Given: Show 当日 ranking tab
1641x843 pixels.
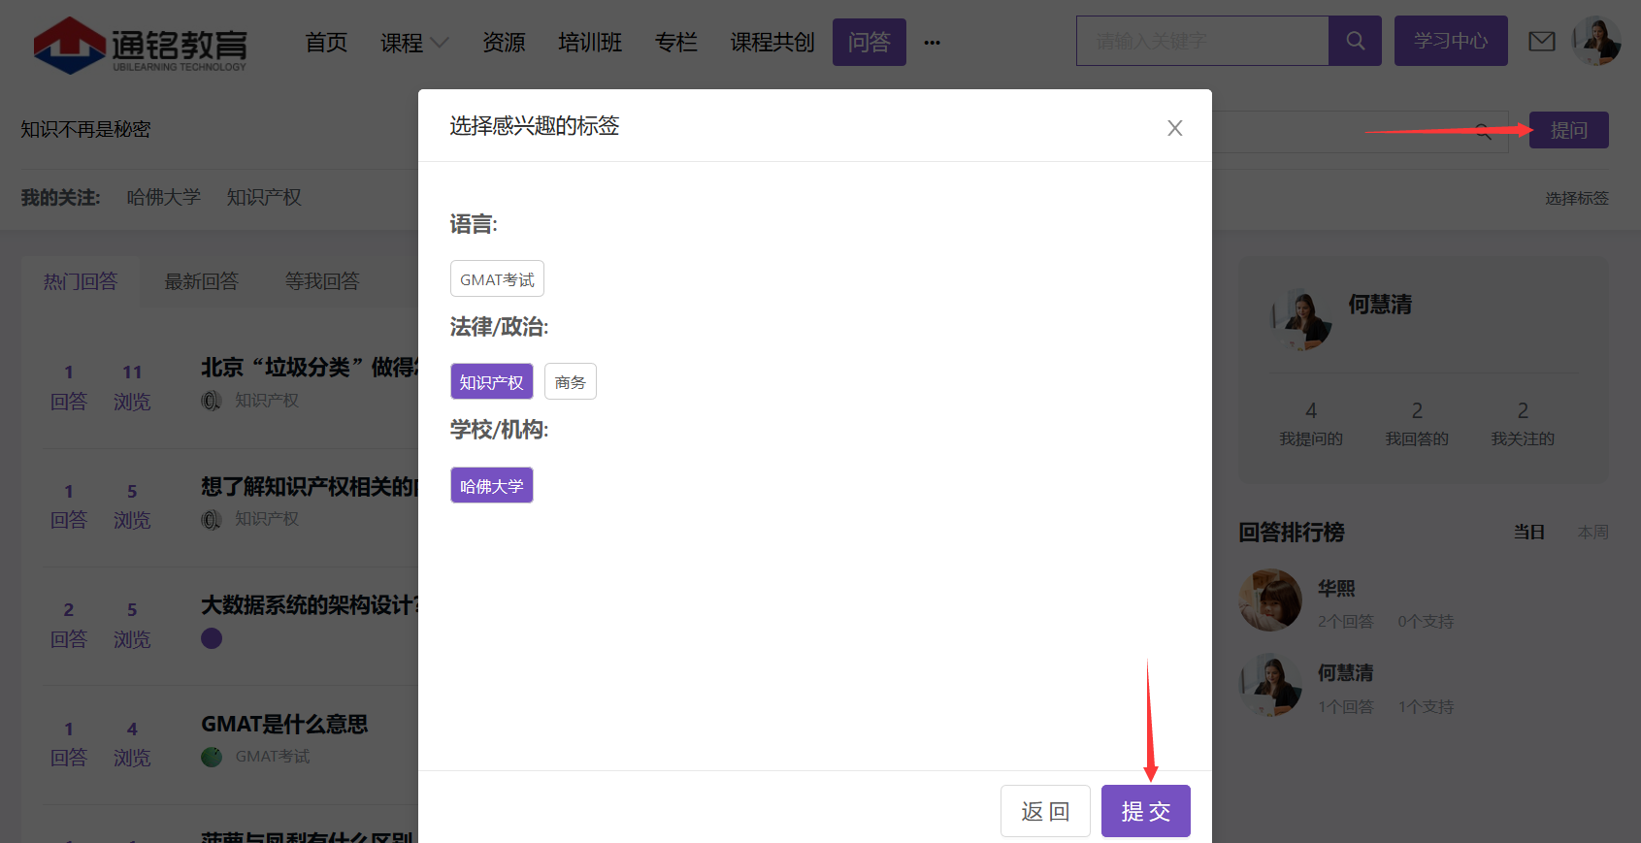Looking at the screenshot, I should (x=1529, y=533).
